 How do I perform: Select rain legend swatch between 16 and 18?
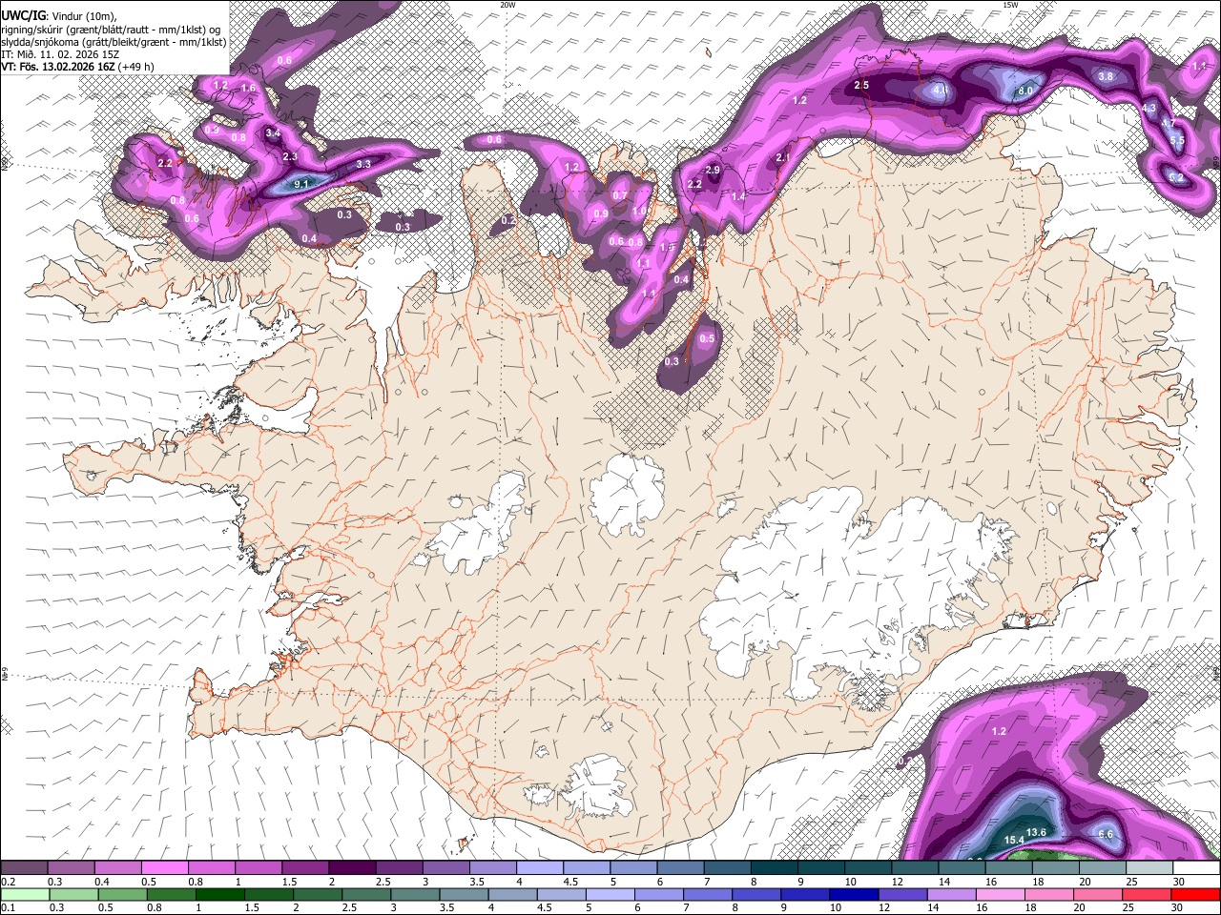pos(1002,894)
